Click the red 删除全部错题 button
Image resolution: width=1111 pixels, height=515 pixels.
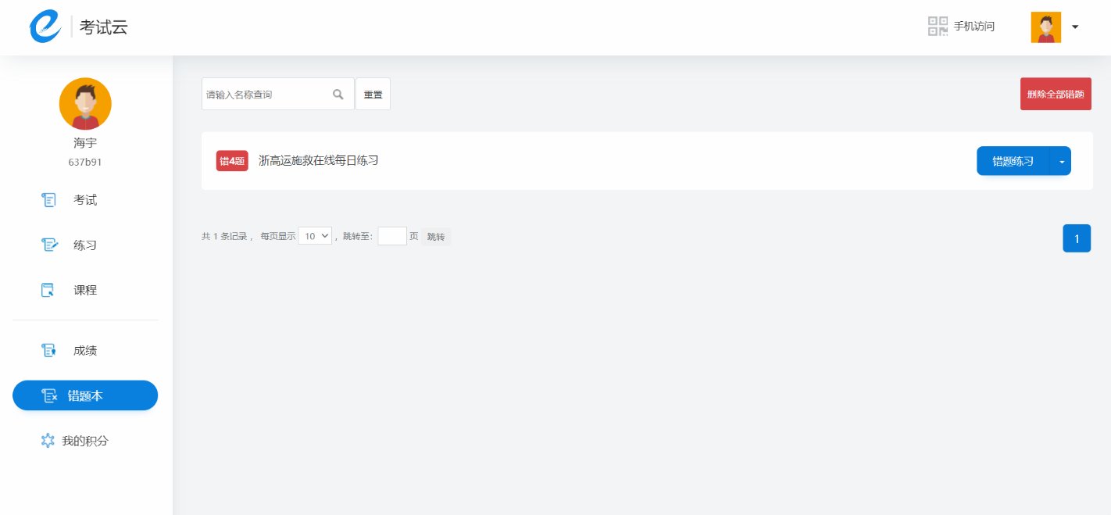(1056, 95)
